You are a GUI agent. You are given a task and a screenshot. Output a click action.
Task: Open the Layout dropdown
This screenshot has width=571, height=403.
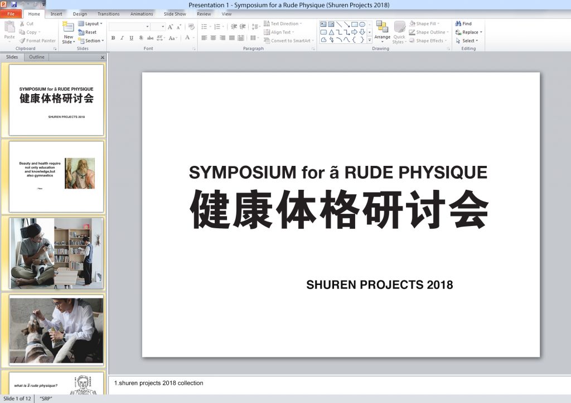point(90,24)
